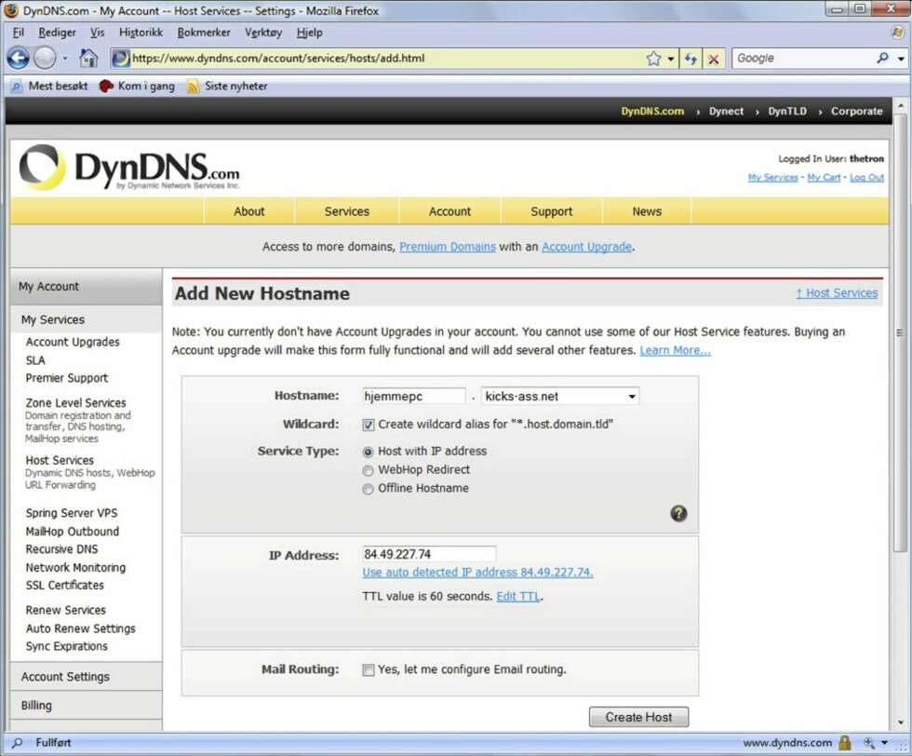Select WebHop Redirect service type
Image resolution: width=912 pixels, height=756 pixels.
tap(368, 471)
